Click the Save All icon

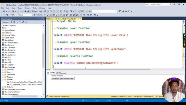coord(28,11)
